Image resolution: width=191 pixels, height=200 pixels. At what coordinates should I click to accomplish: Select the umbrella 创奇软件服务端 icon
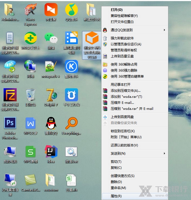click(10, 71)
